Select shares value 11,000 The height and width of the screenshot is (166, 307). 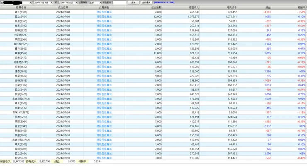(158, 53)
